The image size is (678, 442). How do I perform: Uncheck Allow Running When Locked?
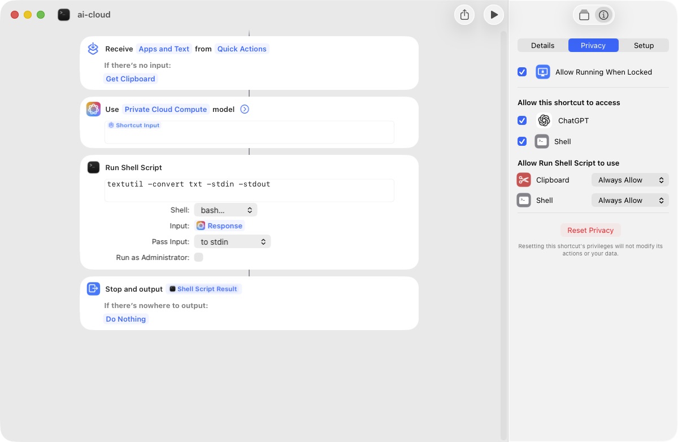(x=522, y=72)
